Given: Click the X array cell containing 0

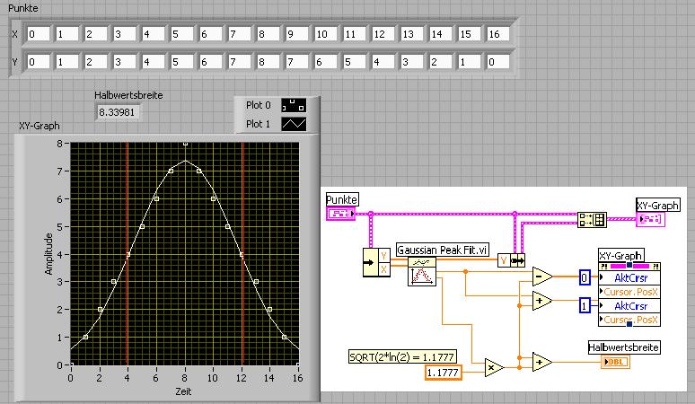Looking at the screenshot, I should tap(38, 34).
